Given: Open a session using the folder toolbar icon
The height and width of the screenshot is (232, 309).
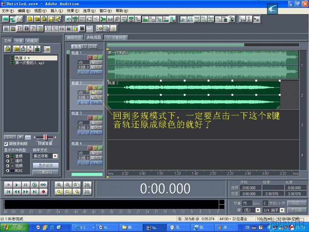Looking at the screenshot, I should [x=37, y=19].
